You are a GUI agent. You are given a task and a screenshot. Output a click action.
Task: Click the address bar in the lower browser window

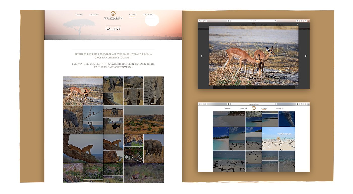point(253,104)
